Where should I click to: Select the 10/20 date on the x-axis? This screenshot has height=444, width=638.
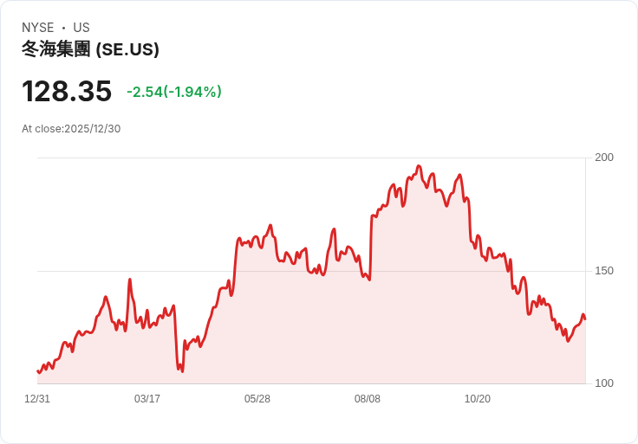pos(478,399)
